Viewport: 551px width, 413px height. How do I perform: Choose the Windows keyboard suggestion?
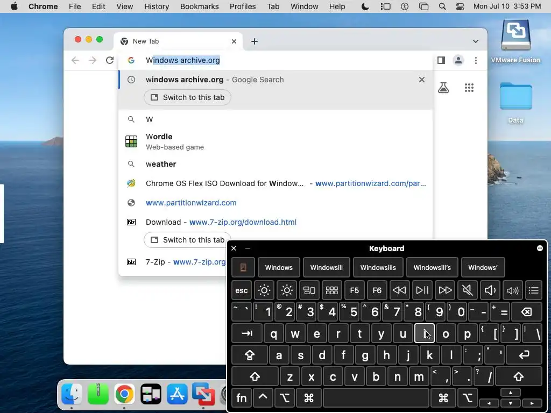[279, 267]
